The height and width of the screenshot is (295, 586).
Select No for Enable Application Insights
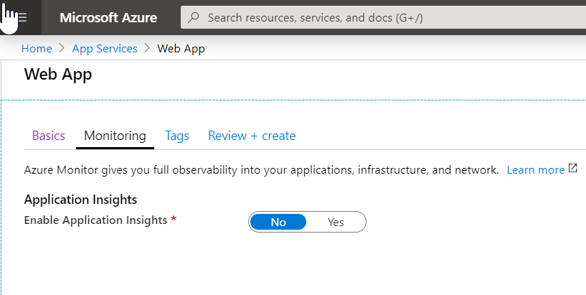pyautogui.click(x=278, y=223)
